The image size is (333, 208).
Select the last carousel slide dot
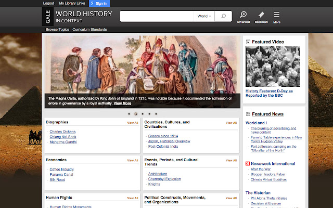[156, 113]
